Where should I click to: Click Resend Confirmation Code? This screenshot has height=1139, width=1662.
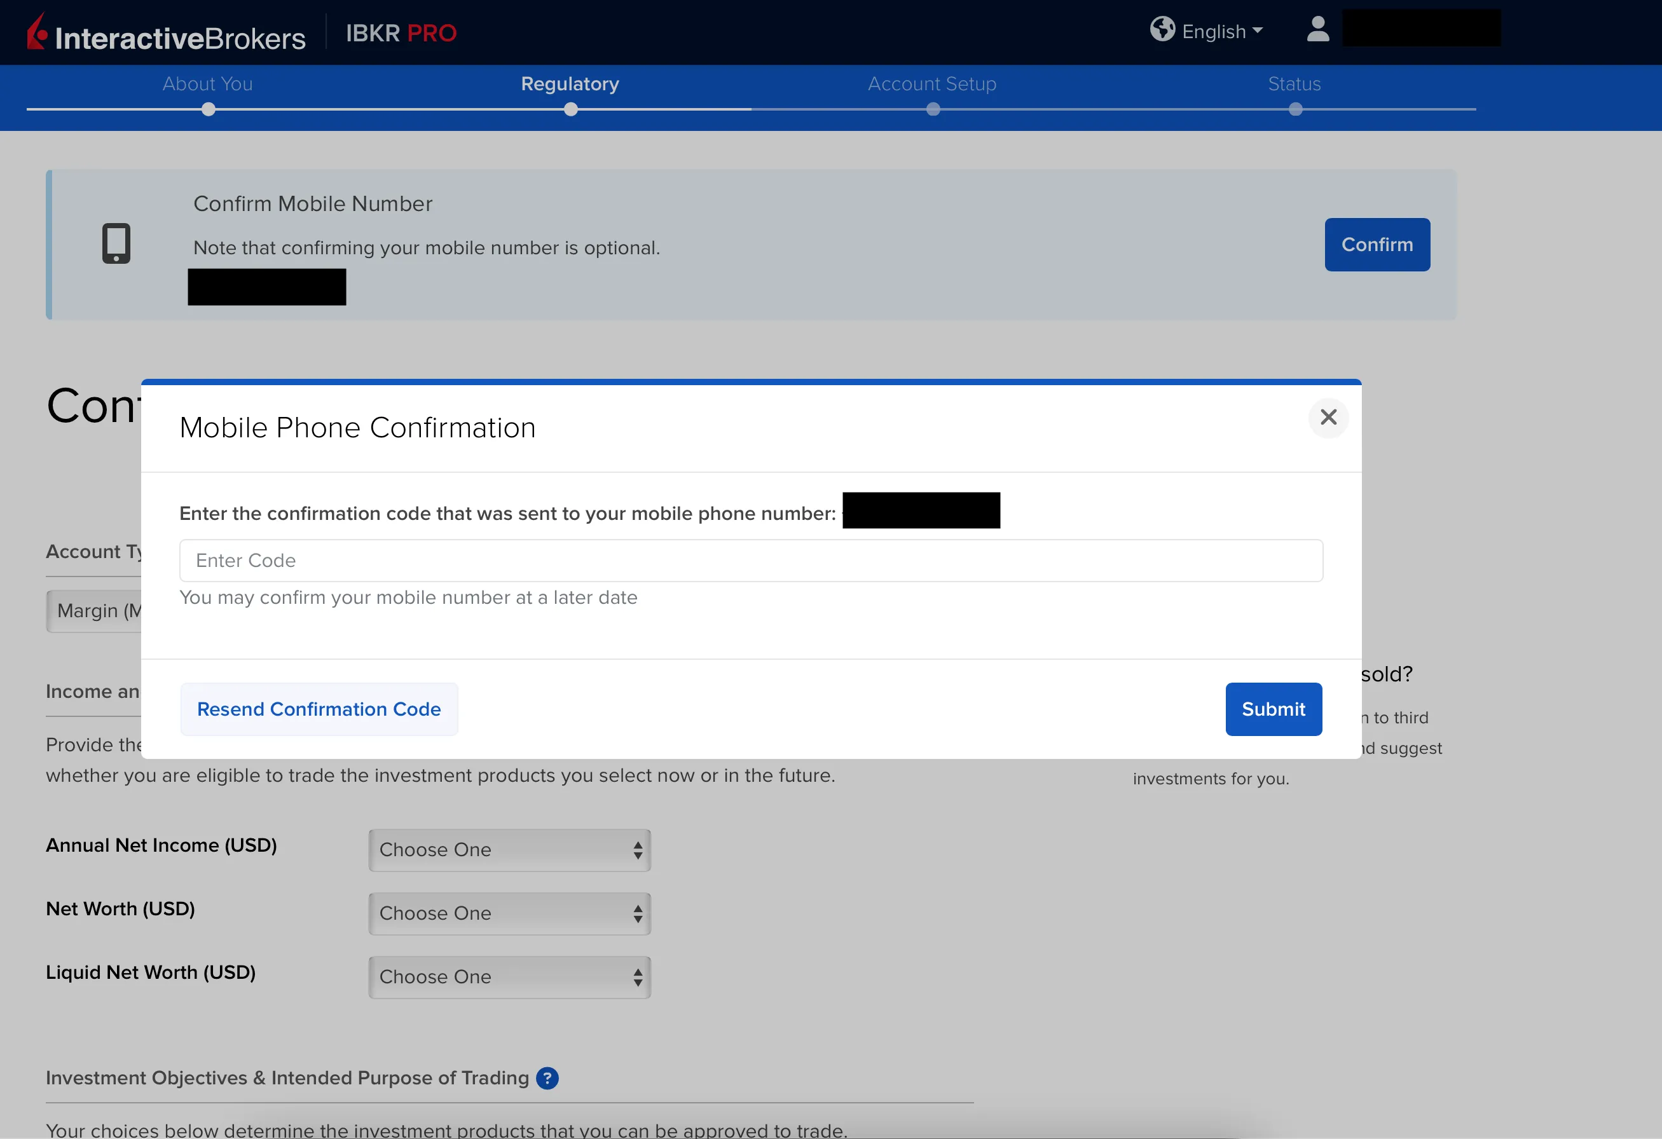click(319, 709)
